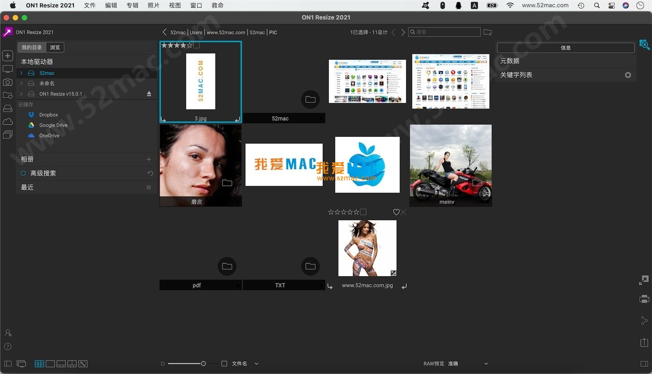Enable the advanced search circle toggle
Image resolution: width=652 pixels, height=374 pixels.
coord(23,173)
